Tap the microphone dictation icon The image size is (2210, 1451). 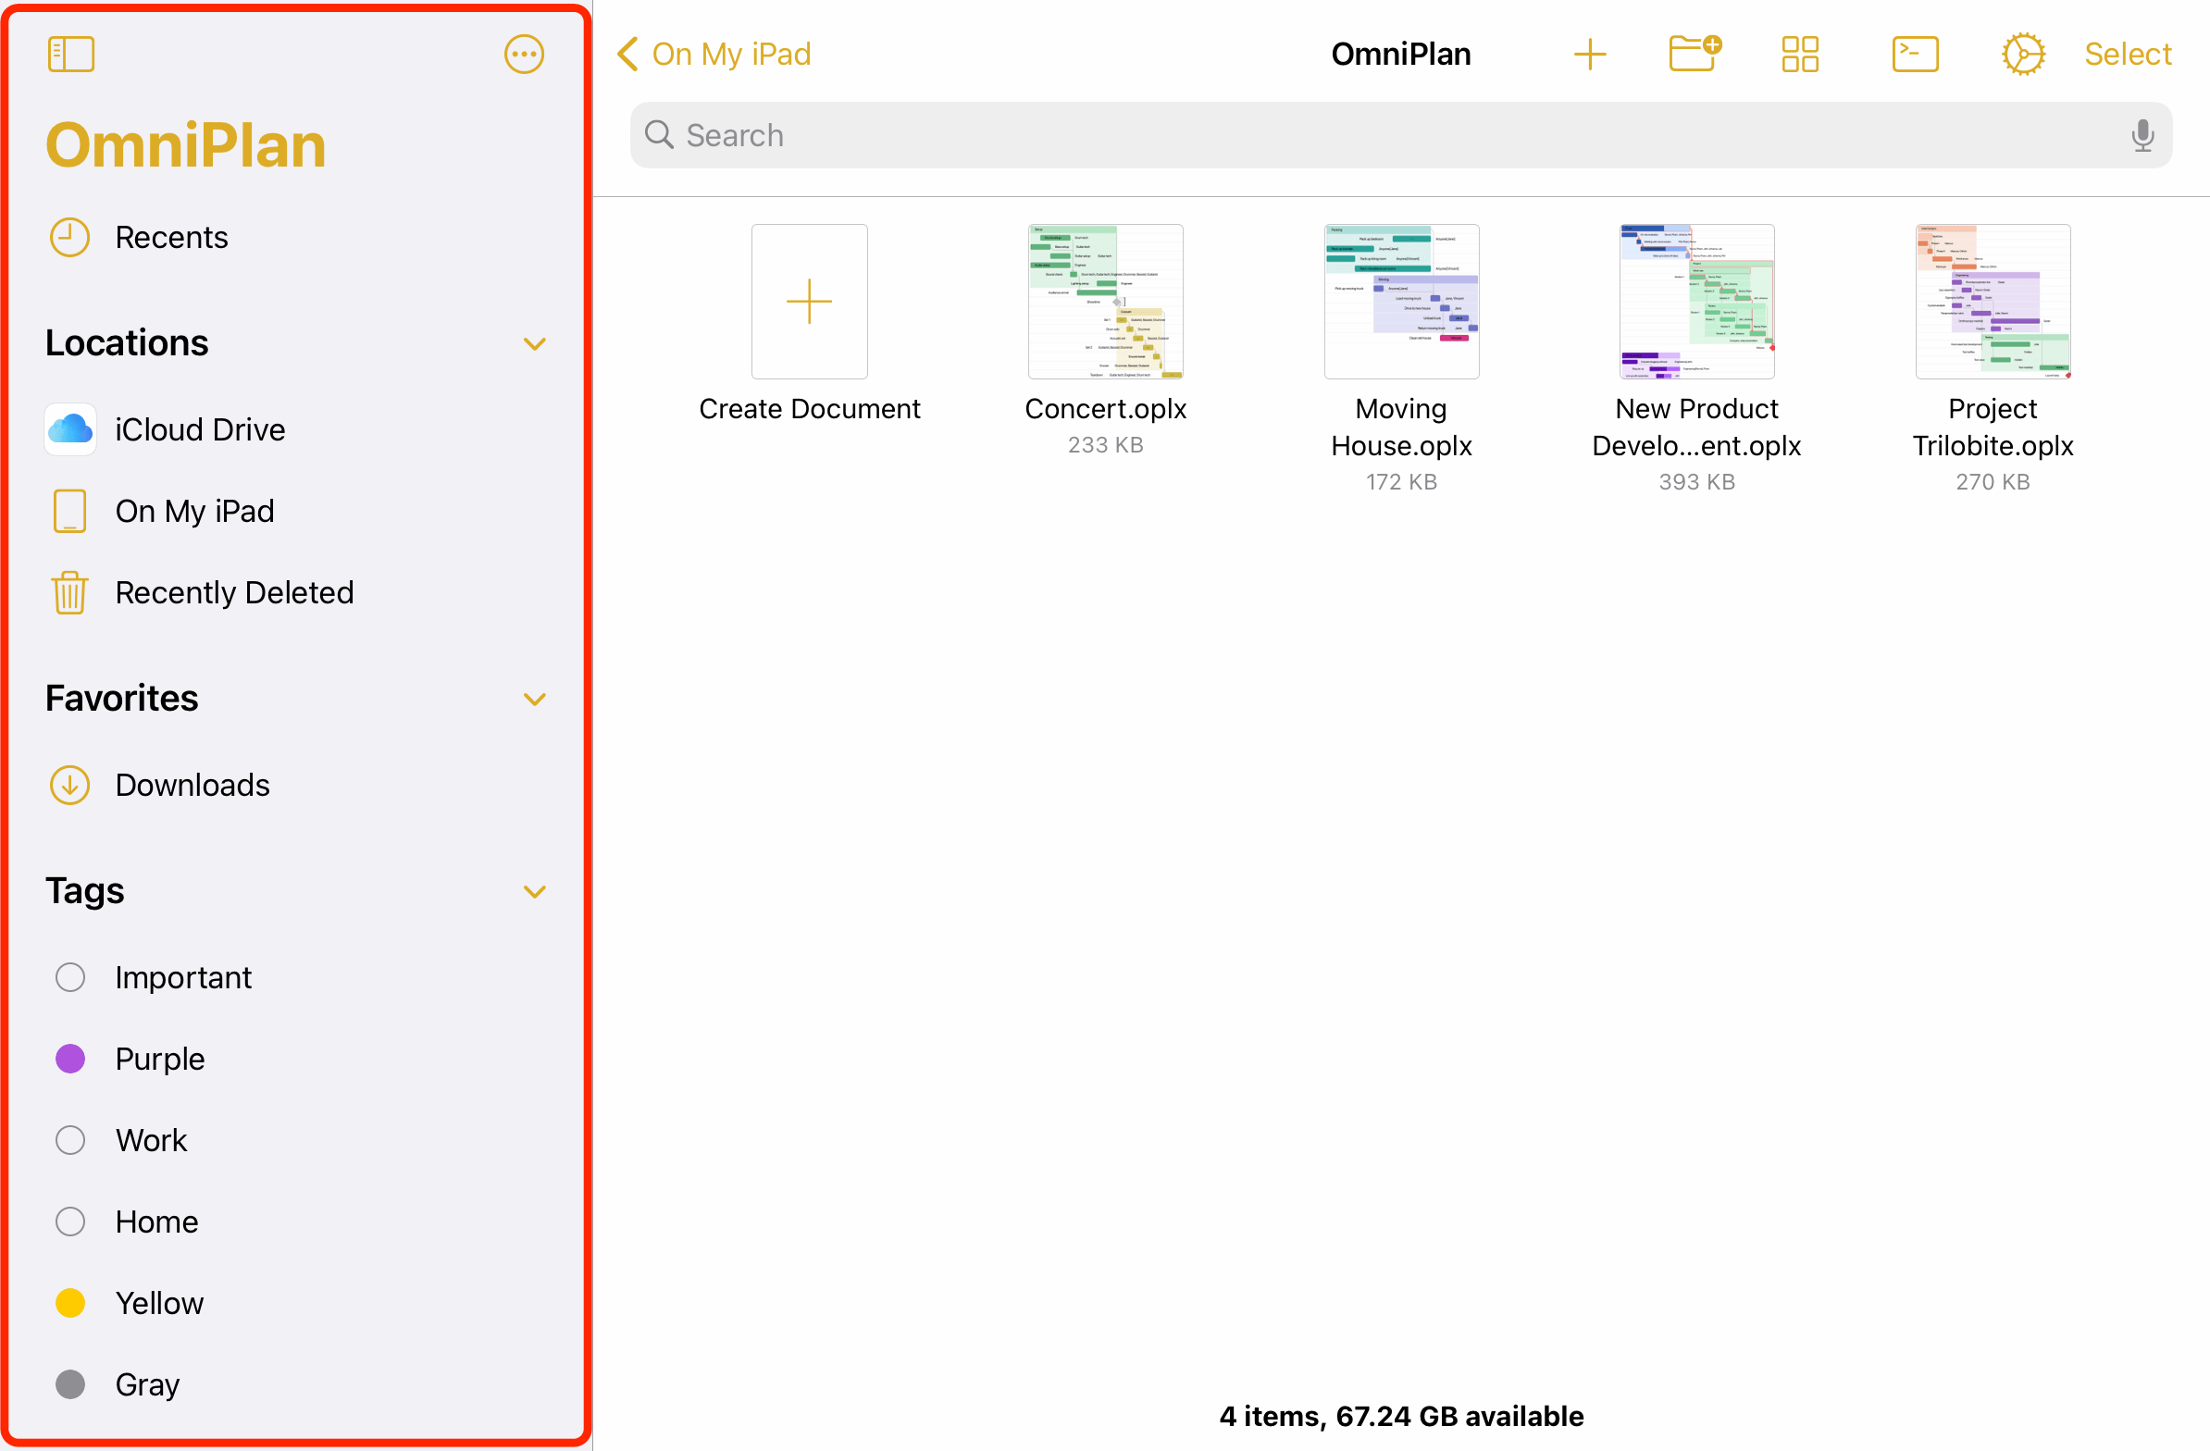click(2142, 135)
